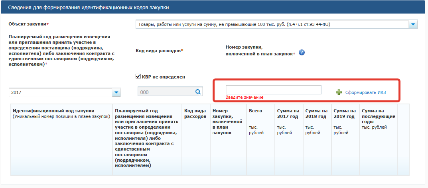Click the 'Сформировать ИКЗ' link
This screenshot has height=188, width=428.
[x=365, y=92]
